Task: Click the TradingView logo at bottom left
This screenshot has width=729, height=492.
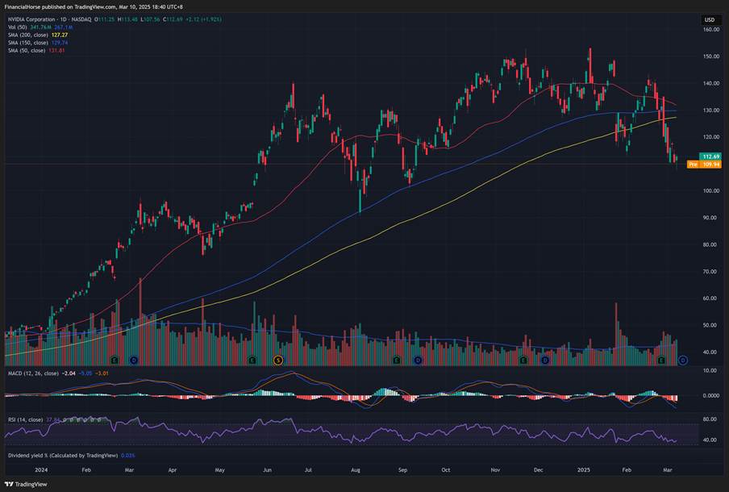Action: (26, 484)
